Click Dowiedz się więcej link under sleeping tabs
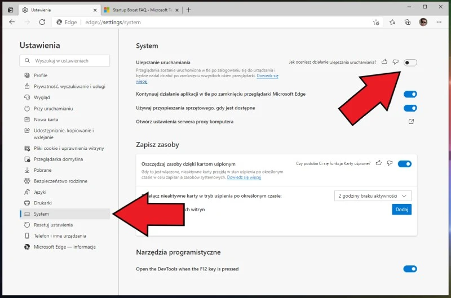451x298 pixels. click(244, 177)
